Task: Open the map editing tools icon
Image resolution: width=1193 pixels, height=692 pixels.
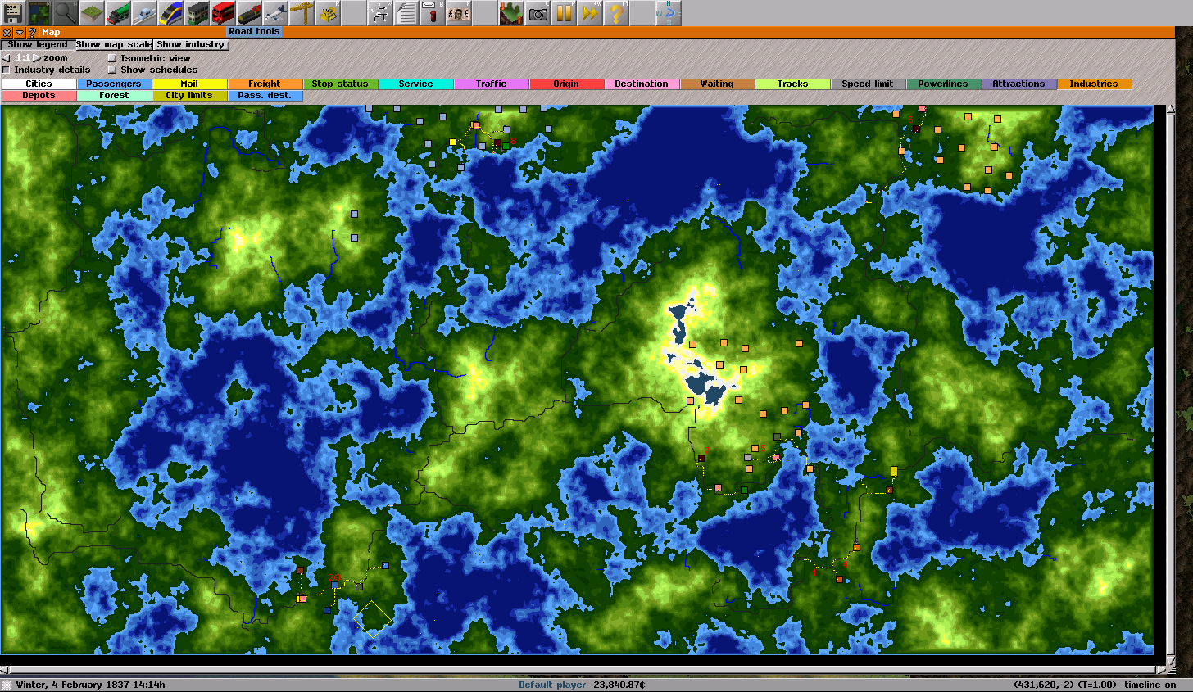Action: (x=511, y=13)
